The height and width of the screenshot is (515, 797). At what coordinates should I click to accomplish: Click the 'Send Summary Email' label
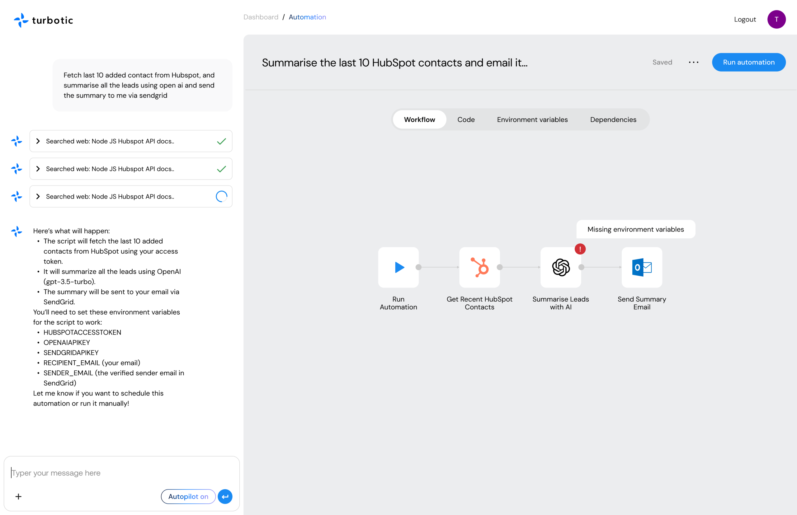pos(641,303)
